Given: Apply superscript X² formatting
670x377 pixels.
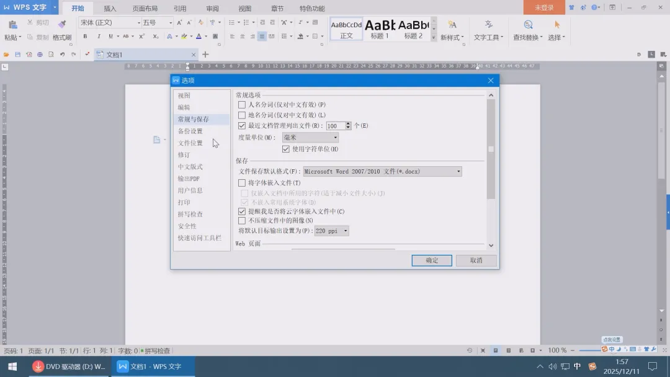Looking at the screenshot, I should pyautogui.click(x=142, y=37).
